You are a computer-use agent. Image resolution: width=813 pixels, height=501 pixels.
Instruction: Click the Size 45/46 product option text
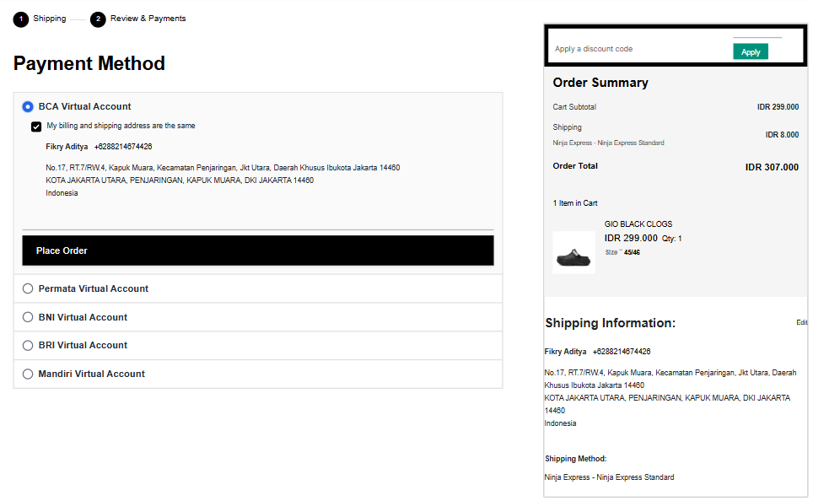pyautogui.click(x=622, y=252)
